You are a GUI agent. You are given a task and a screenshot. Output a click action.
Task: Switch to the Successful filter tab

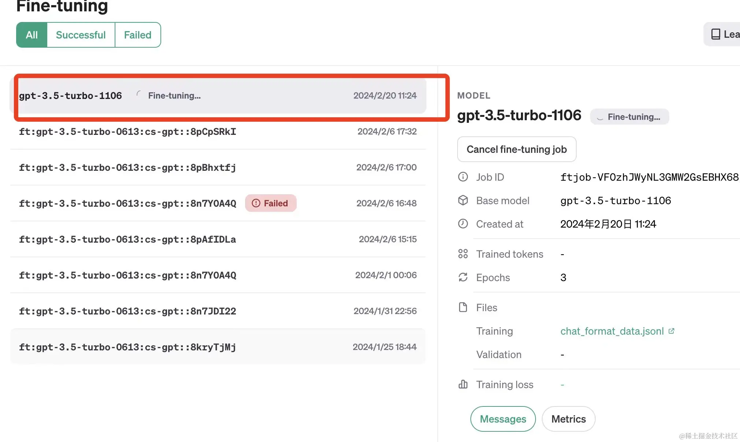point(81,35)
